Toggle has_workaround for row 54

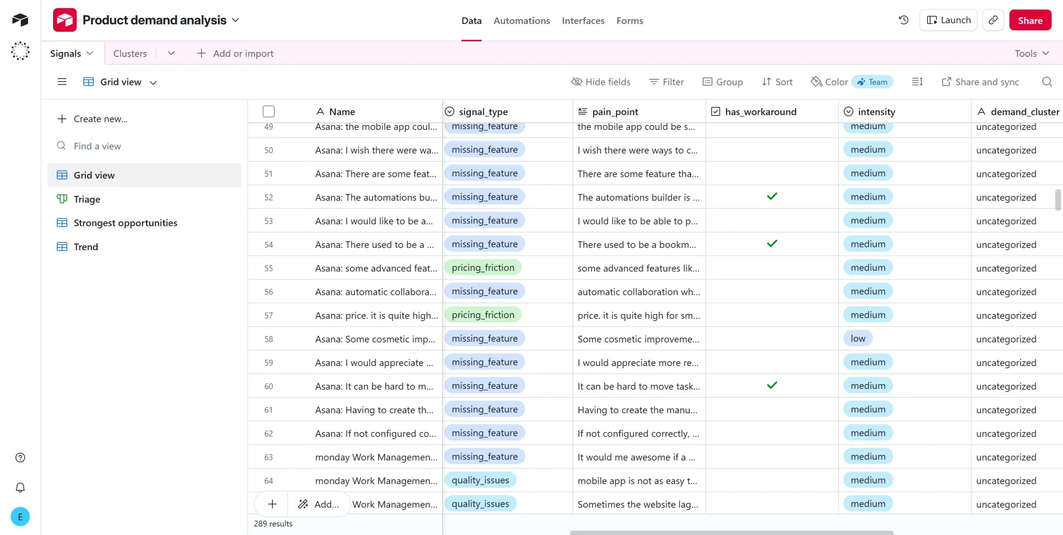tap(772, 244)
